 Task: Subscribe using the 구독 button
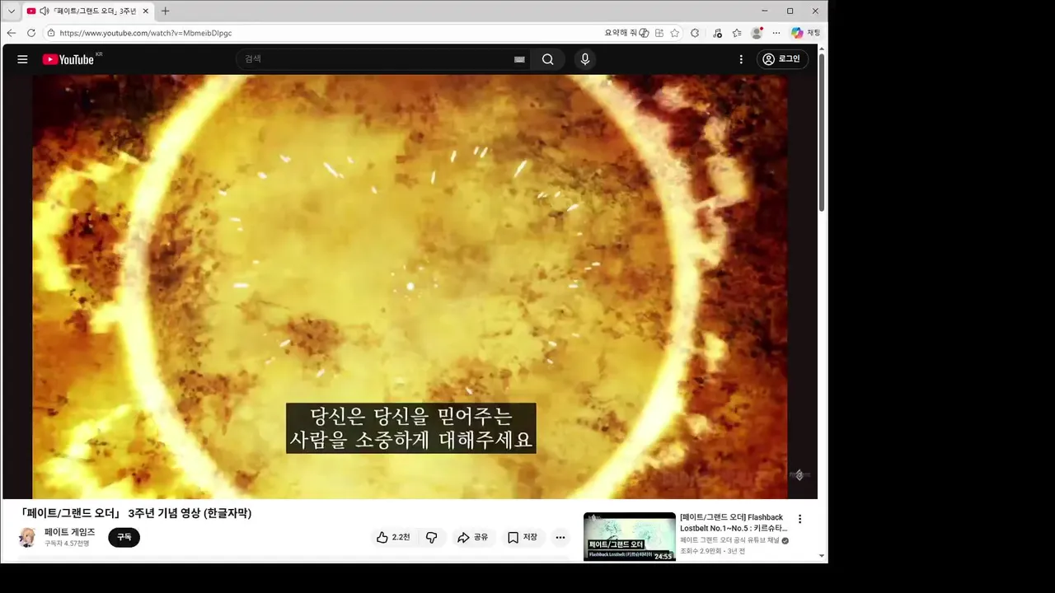pyautogui.click(x=124, y=537)
